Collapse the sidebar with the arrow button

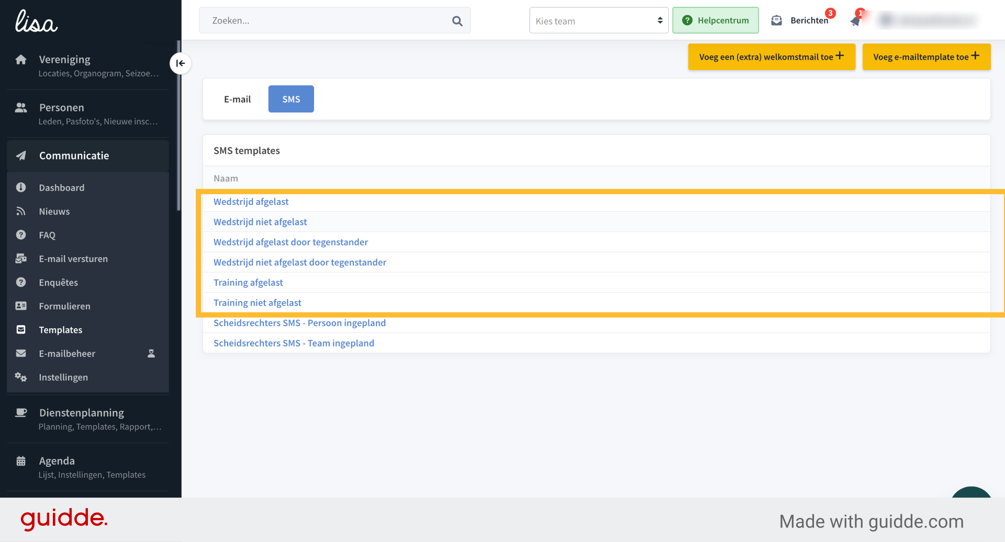[x=180, y=63]
